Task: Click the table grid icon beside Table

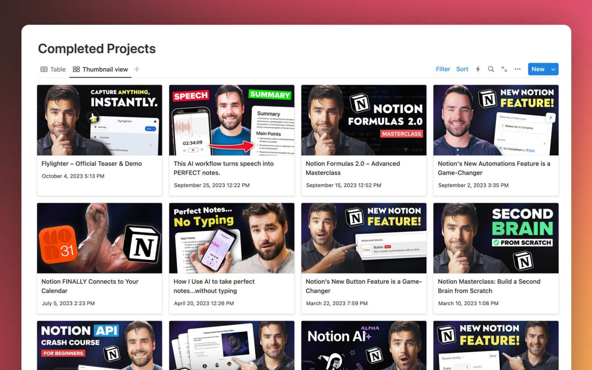Action: (x=44, y=69)
